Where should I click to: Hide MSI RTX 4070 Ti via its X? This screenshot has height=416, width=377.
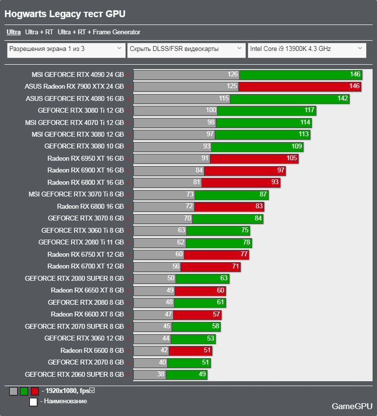click(127, 123)
